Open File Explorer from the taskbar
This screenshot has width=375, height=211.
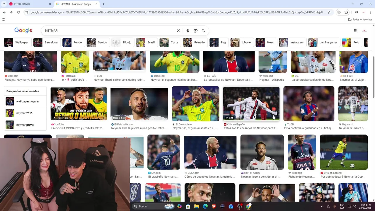pyautogui.click(x=197, y=206)
